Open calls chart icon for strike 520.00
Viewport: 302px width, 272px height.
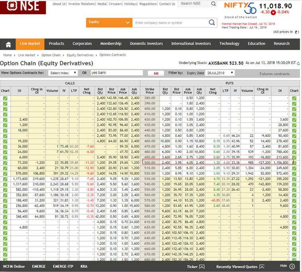[5, 174]
